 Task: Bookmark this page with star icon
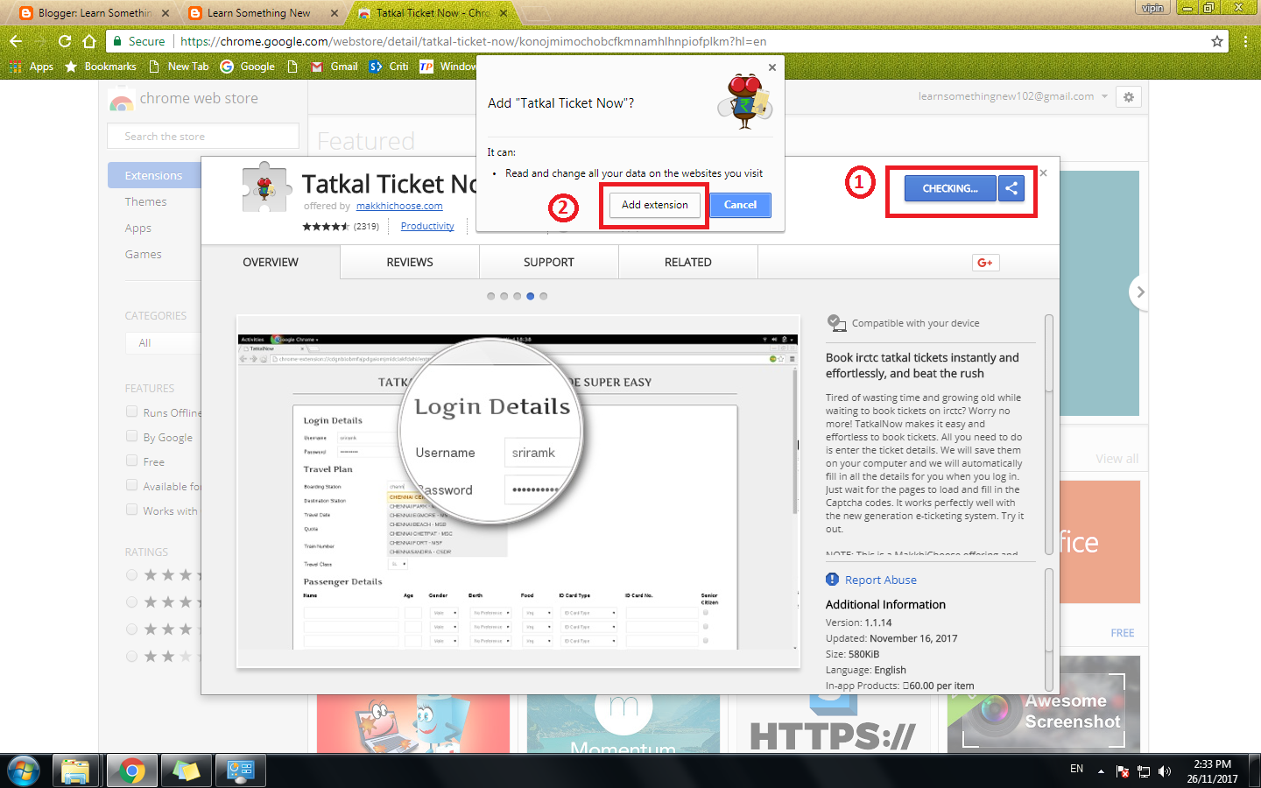point(1216,41)
